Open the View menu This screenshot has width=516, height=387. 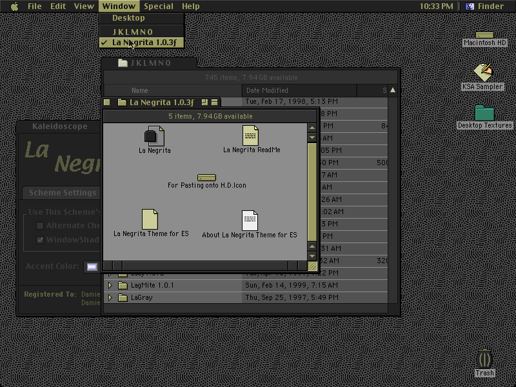click(x=84, y=6)
